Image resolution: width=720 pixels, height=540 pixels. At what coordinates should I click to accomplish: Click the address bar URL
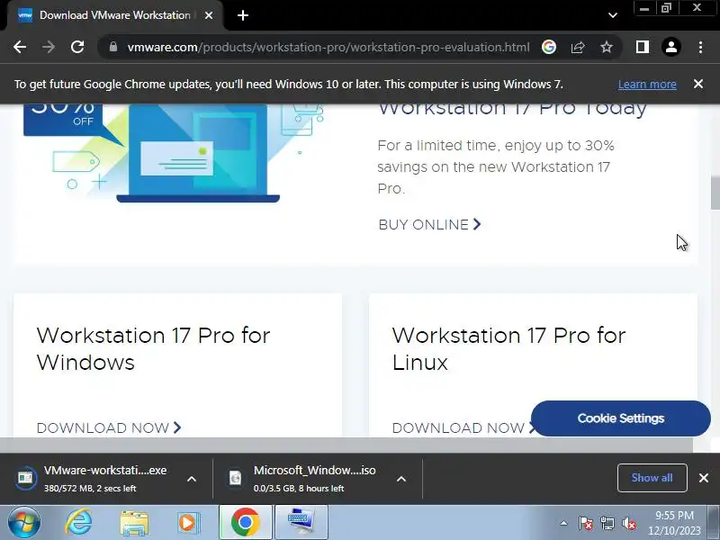pyautogui.click(x=328, y=47)
